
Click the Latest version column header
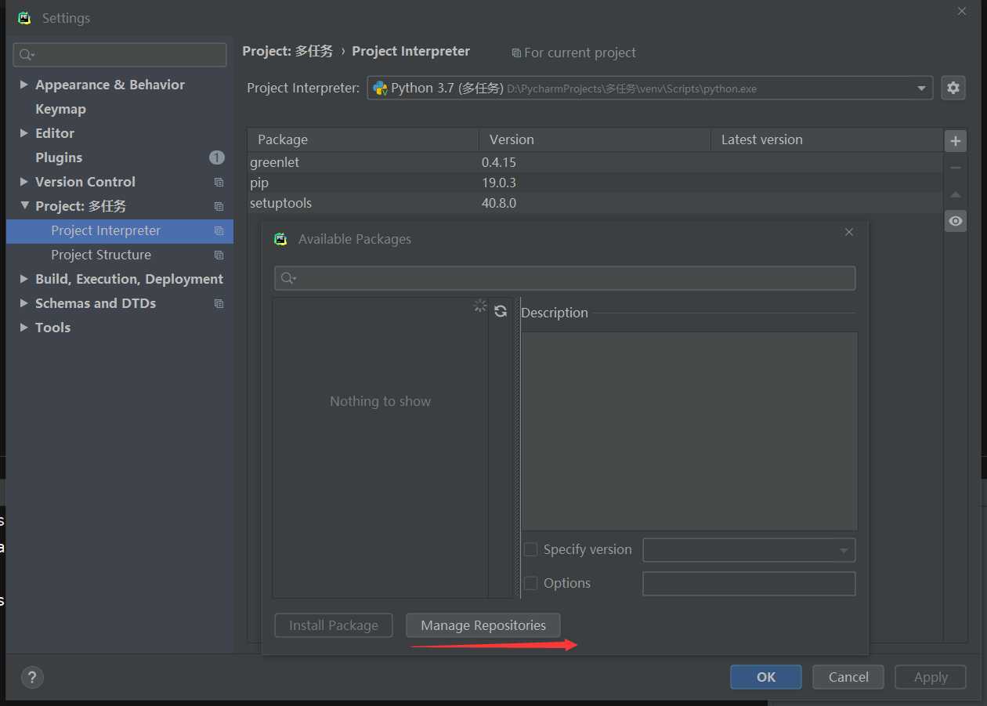[826, 139]
